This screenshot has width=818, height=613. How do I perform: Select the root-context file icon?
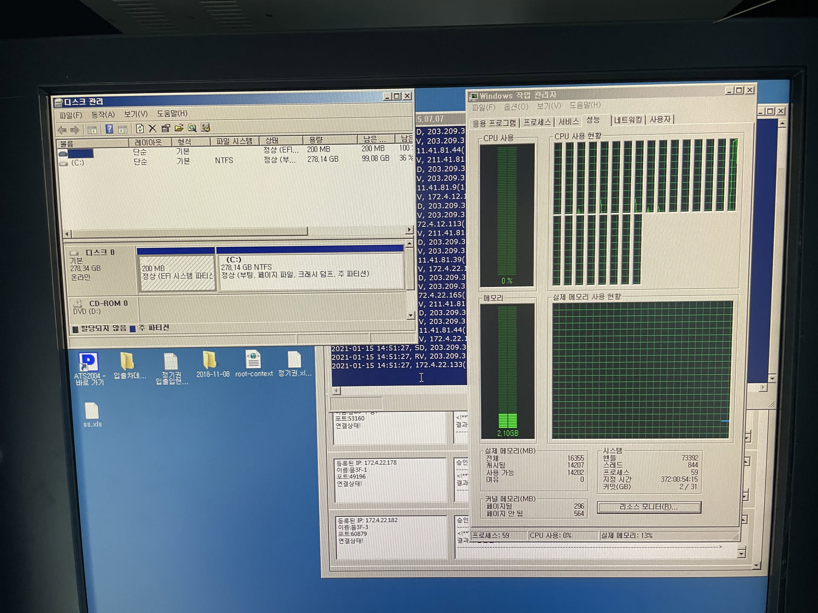(x=253, y=361)
